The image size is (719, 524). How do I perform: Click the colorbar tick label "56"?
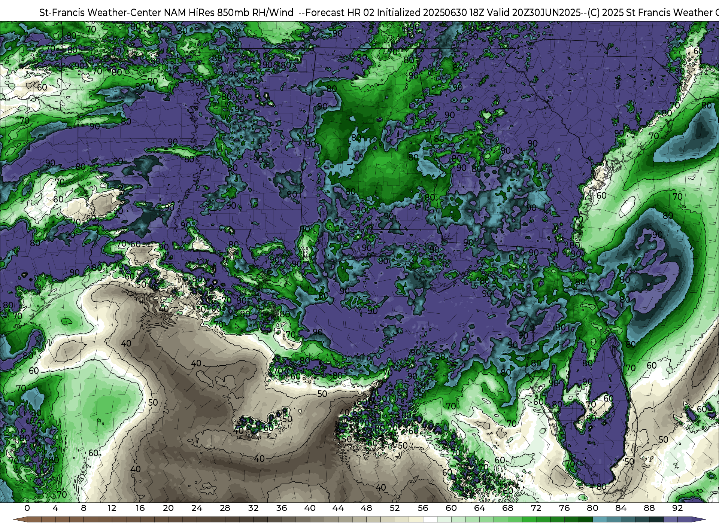pos(423,508)
